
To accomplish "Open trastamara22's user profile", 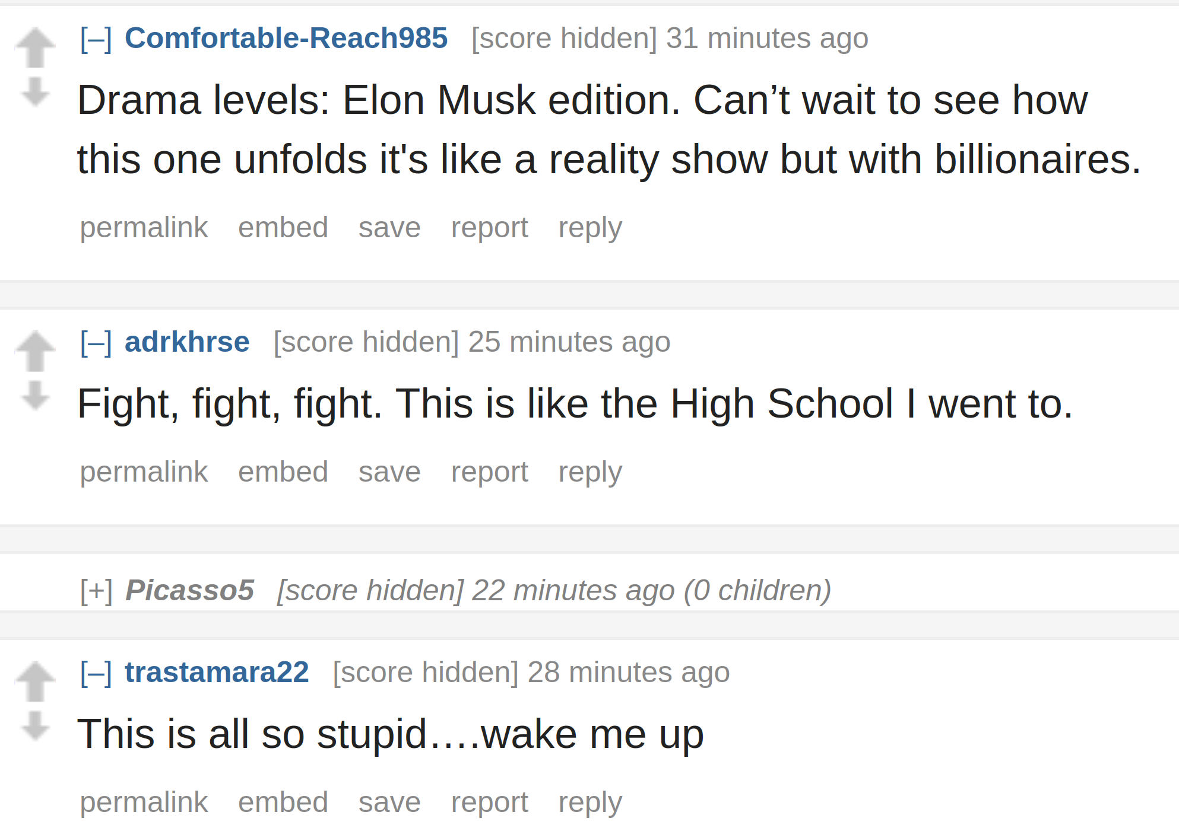I will tap(217, 672).
